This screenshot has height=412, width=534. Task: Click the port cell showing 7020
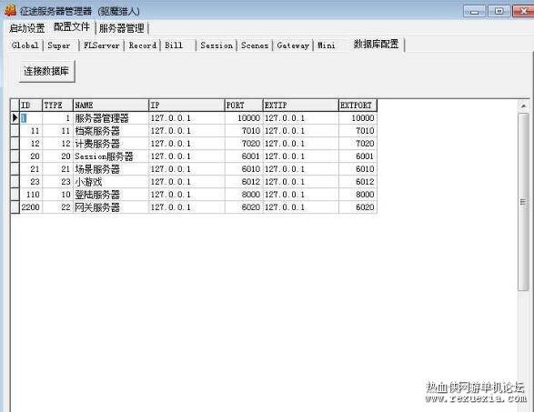click(x=244, y=144)
